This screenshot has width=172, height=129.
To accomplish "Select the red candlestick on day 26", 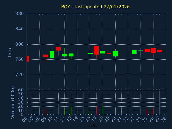I will 153,51.
